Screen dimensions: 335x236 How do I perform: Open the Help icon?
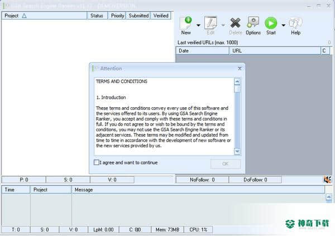coord(296,23)
